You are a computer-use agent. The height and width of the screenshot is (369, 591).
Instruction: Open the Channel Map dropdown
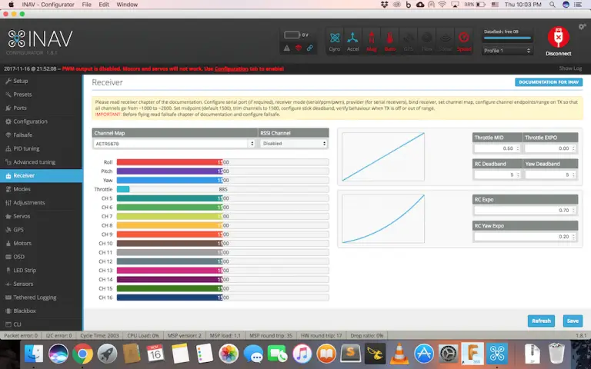tap(174, 144)
